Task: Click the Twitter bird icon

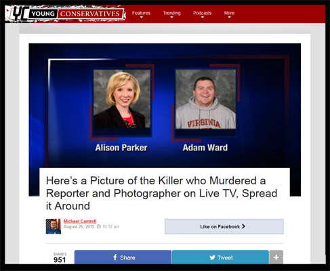Action: tap(212, 257)
